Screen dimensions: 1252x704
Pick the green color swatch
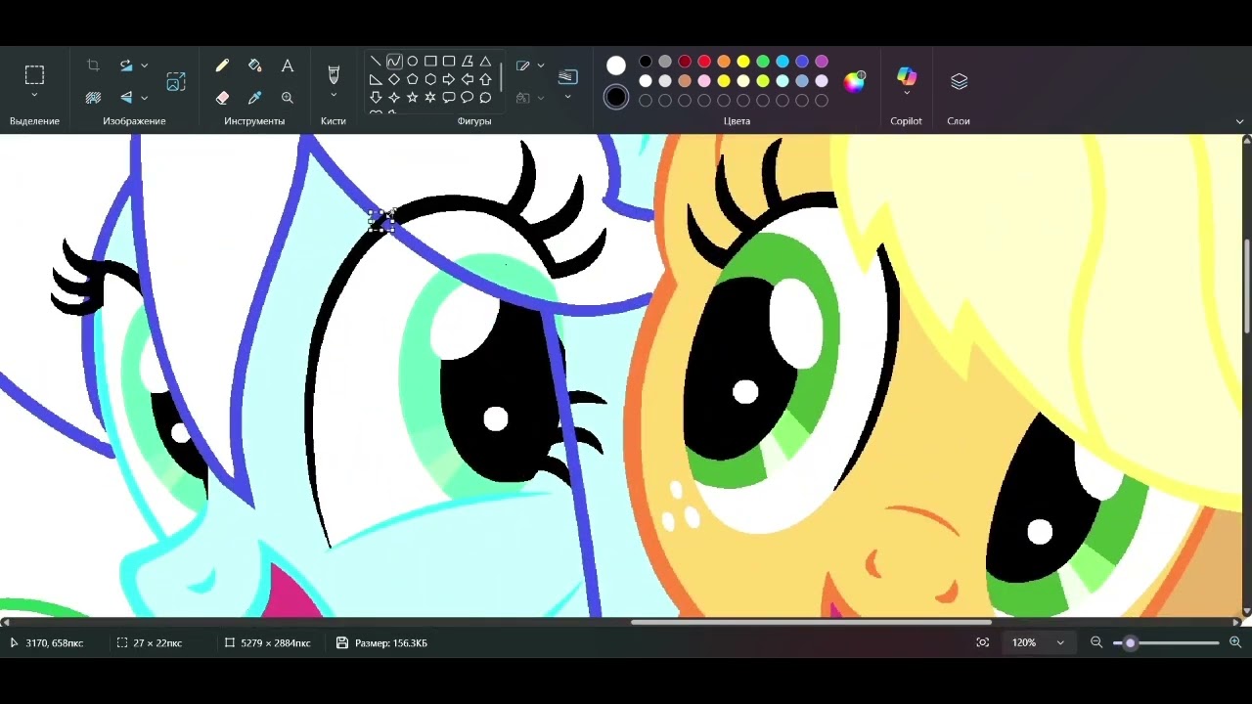(x=763, y=62)
